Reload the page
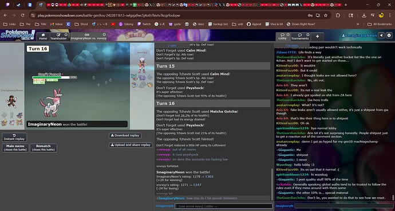This screenshot has height=211, width=395. (23, 15)
